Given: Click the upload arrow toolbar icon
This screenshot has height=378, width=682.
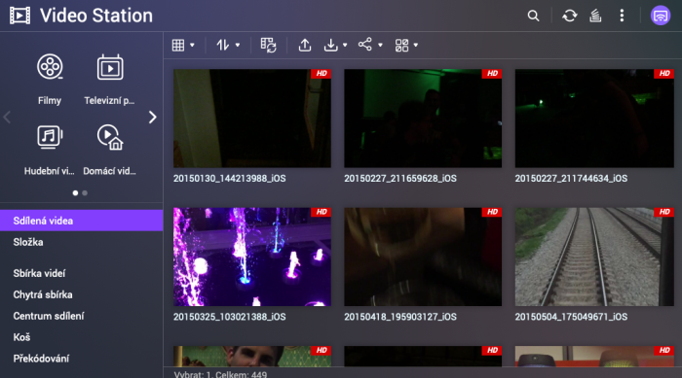Looking at the screenshot, I should point(305,45).
